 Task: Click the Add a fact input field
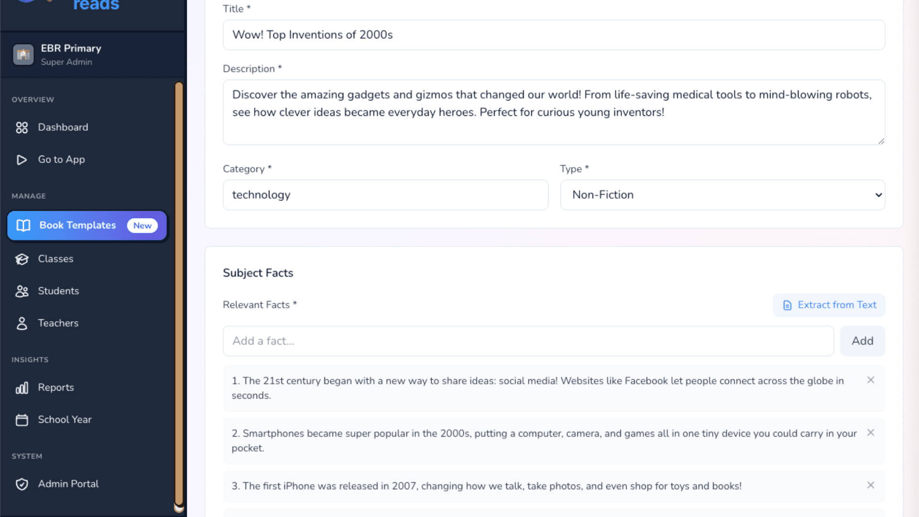coord(527,341)
